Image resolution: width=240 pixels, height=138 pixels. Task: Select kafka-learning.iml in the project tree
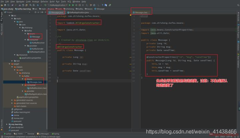click(21, 112)
